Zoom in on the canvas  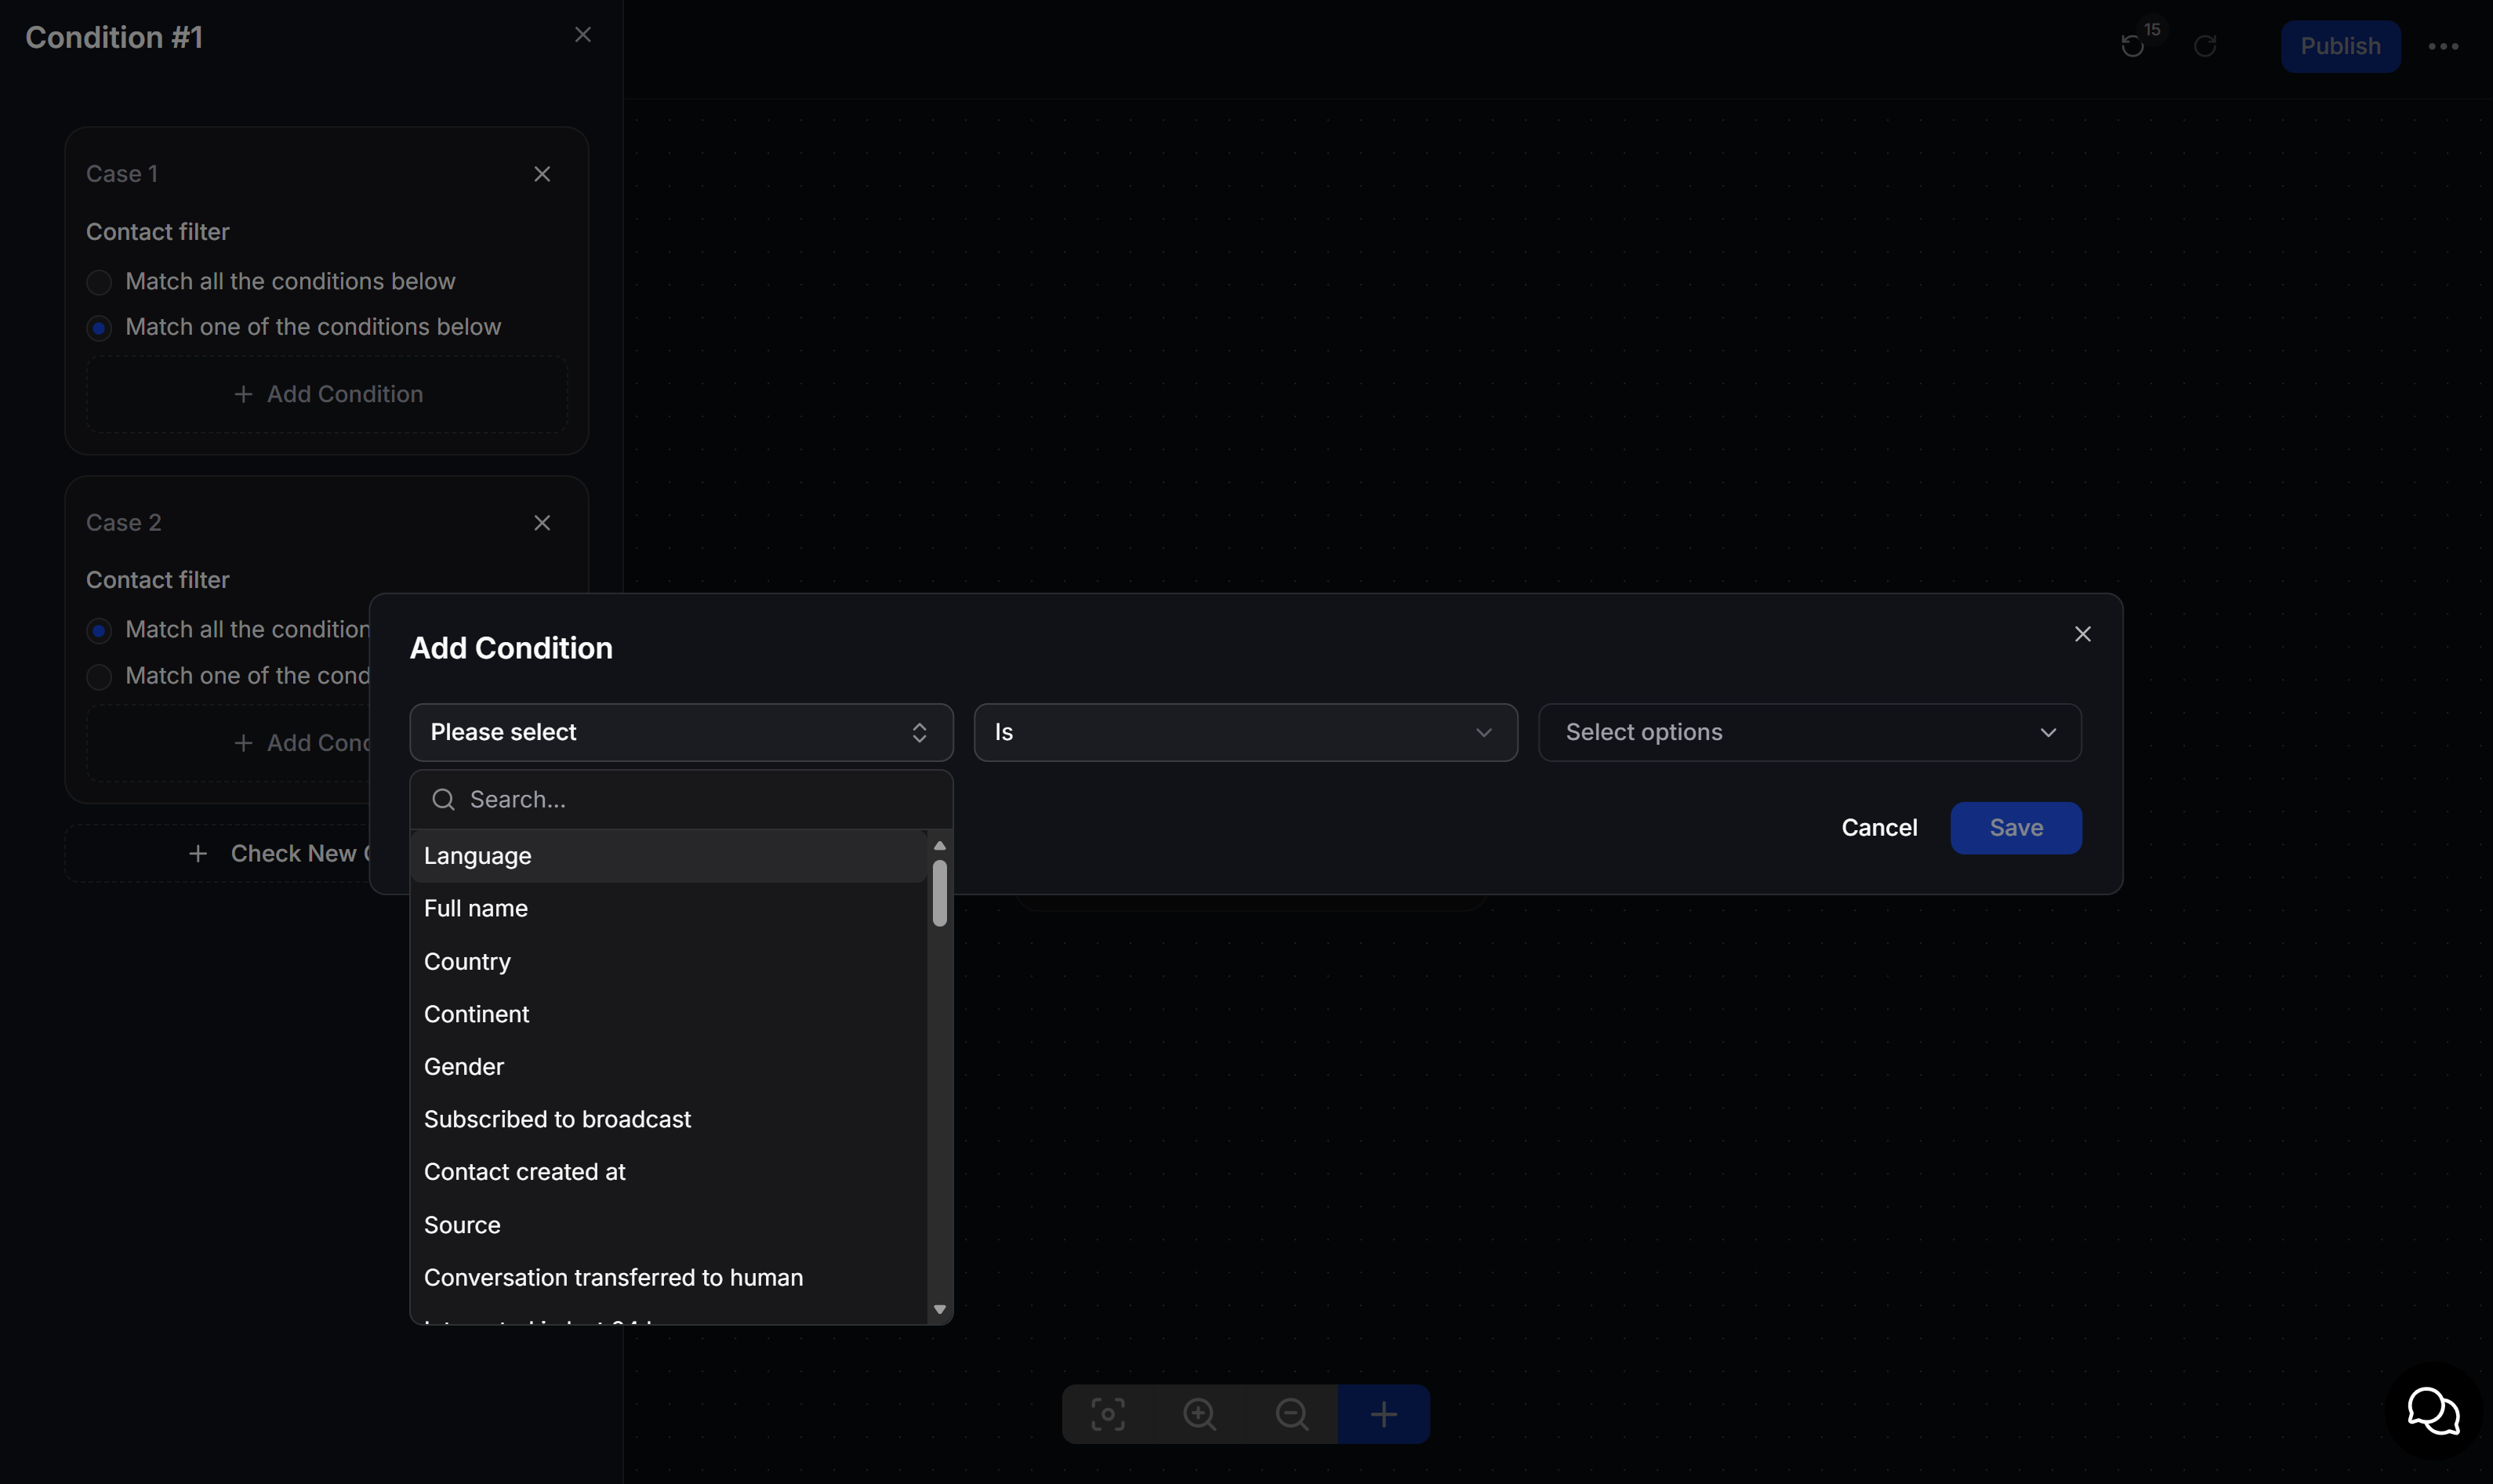point(1200,1414)
